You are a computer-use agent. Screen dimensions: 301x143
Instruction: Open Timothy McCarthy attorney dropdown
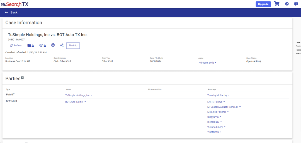click(x=218, y=95)
